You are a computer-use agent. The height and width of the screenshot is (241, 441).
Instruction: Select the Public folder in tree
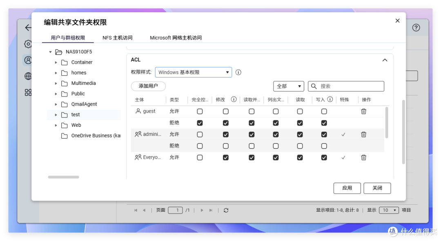(78, 93)
